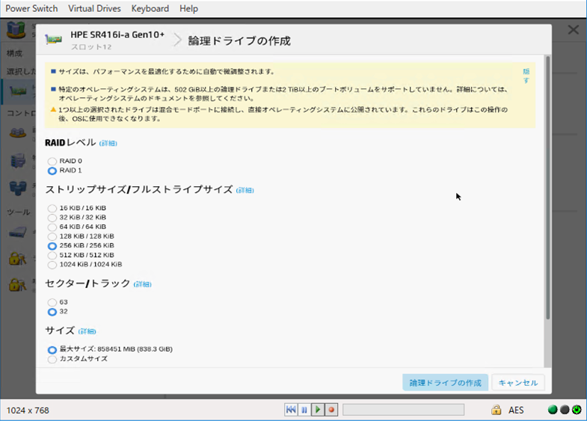
Task: Click the 構成 label in background sidebar
Action: tap(14, 54)
